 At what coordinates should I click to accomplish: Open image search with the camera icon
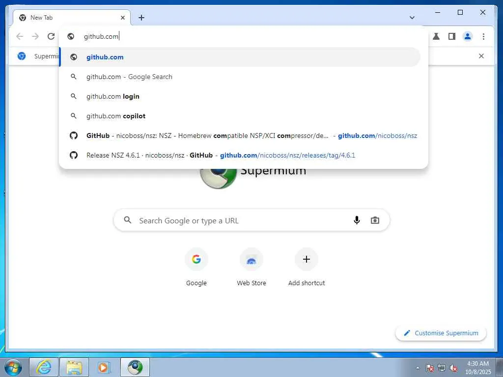[x=375, y=220]
